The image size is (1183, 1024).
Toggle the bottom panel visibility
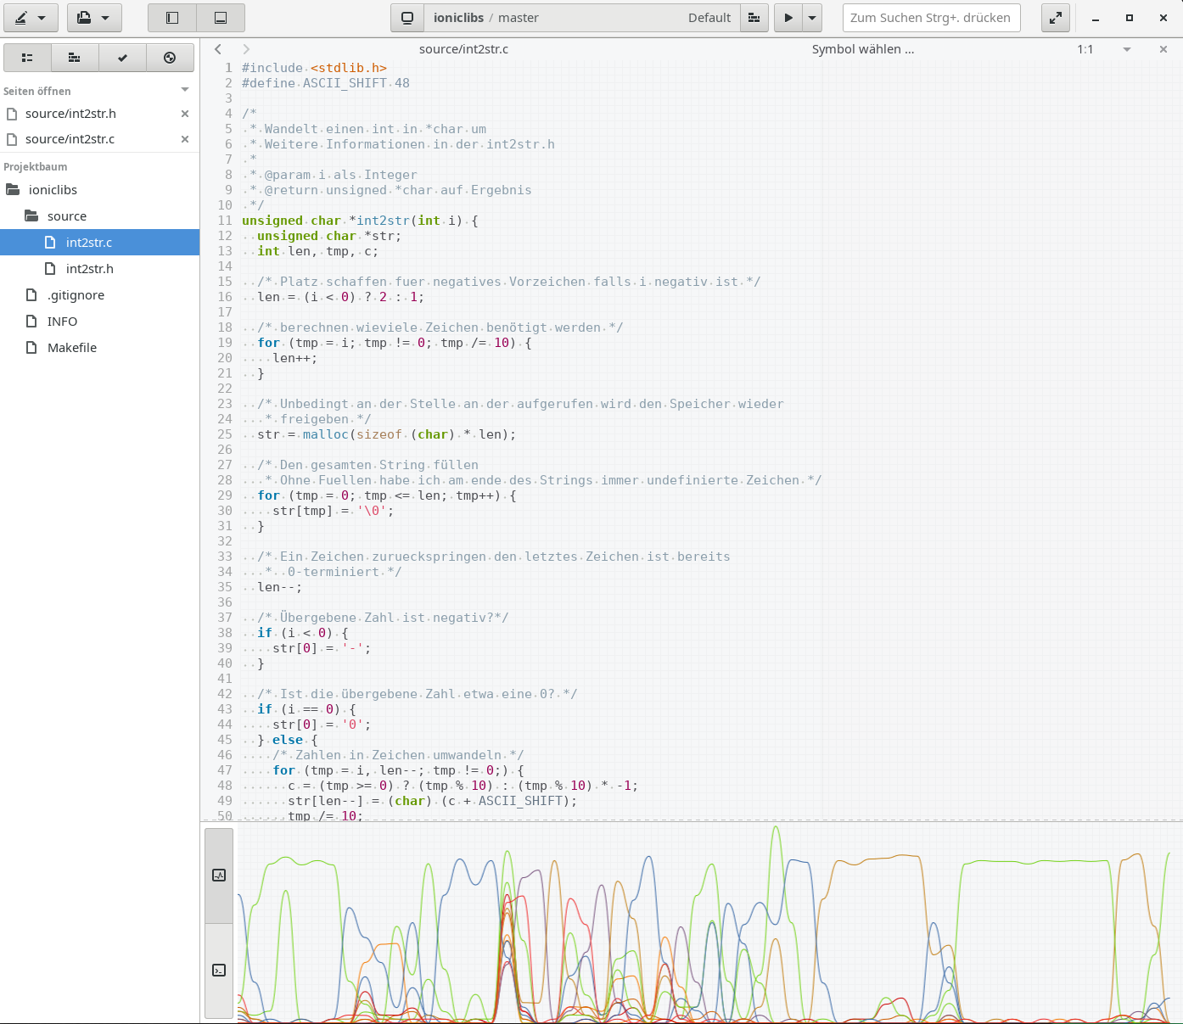point(221,18)
